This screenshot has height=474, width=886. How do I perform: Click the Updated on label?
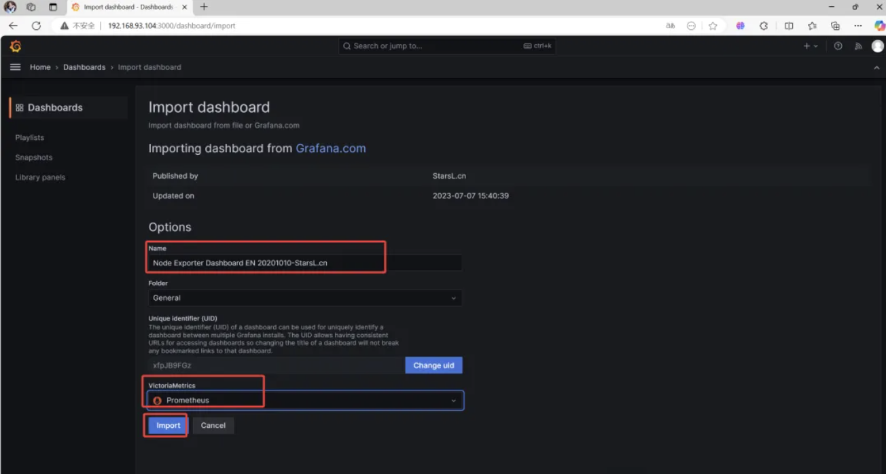point(173,196)
